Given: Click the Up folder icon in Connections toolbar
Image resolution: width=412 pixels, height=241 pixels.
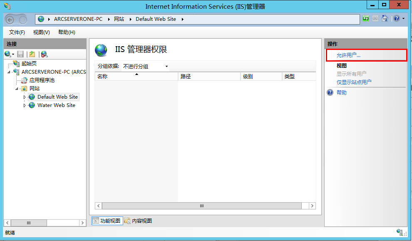Looking at the screenshot, I should (x=32, y=54).
